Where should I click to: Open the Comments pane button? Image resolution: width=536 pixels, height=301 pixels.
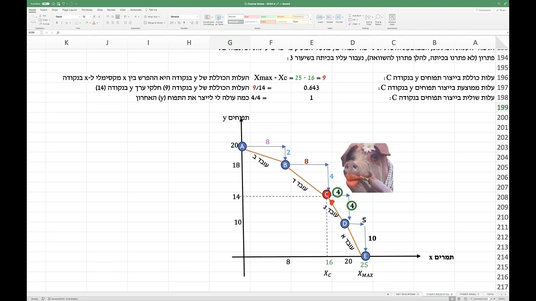[x=484, y=10]
